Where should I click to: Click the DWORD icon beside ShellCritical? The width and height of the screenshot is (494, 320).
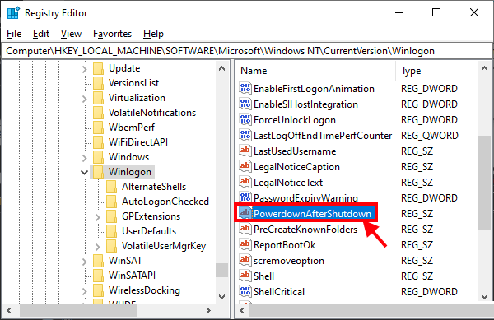click(245, 292)
